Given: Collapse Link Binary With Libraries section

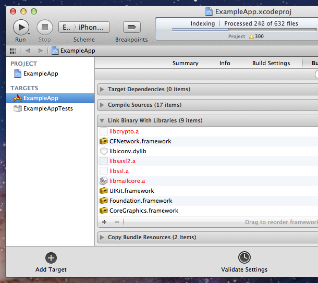Looking at the screenshot, I should (x=102, y=120).
